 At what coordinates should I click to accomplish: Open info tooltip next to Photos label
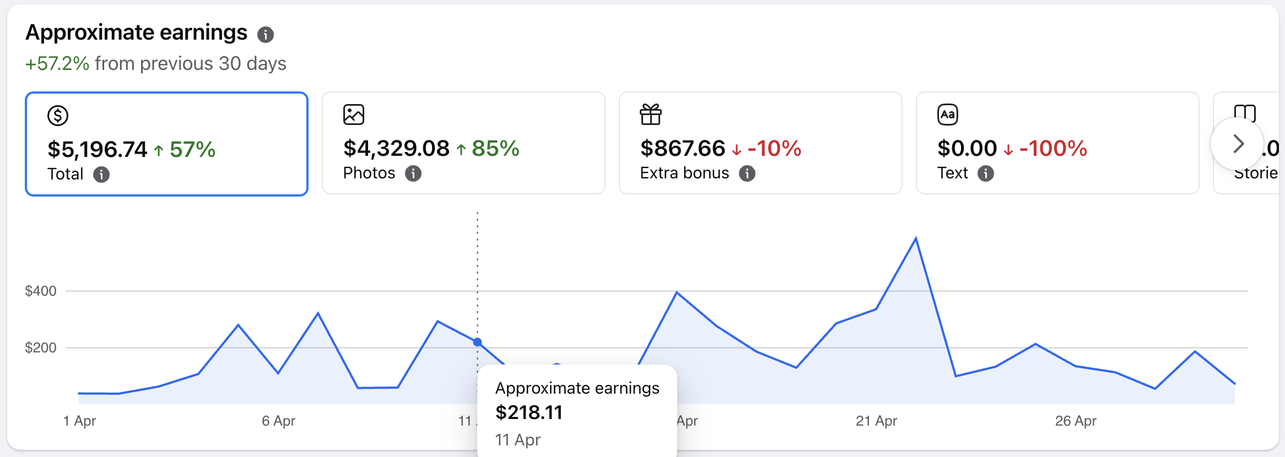coord(413,173)
